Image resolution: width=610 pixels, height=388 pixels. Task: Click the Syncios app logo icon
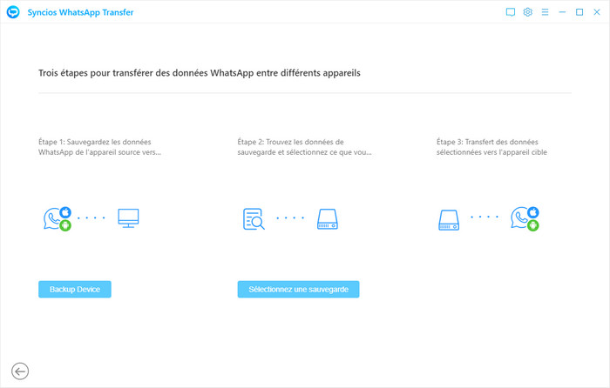(13, 13)
